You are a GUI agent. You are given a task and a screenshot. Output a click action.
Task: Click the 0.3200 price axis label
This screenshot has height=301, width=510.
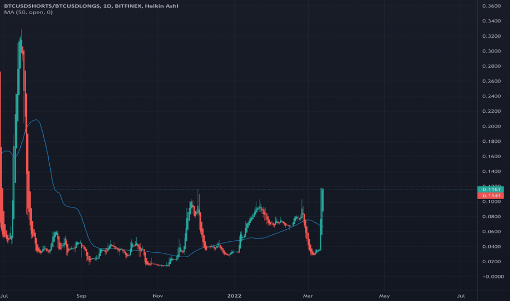coord(491,36)
